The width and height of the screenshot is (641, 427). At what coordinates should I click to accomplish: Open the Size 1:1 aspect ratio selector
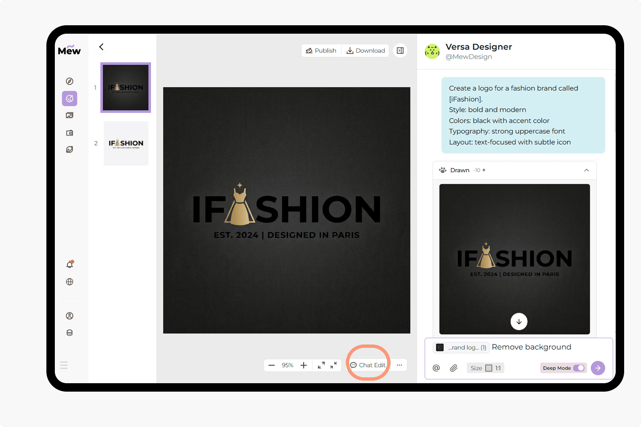coord(485,368)
